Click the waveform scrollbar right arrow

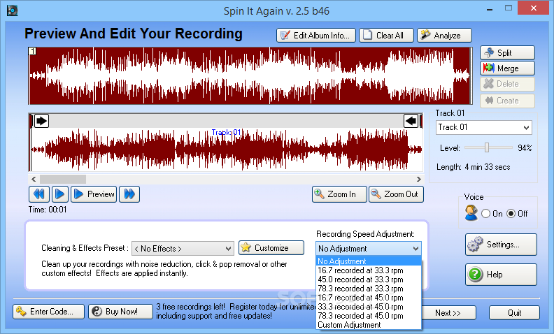tap(419, 179)
